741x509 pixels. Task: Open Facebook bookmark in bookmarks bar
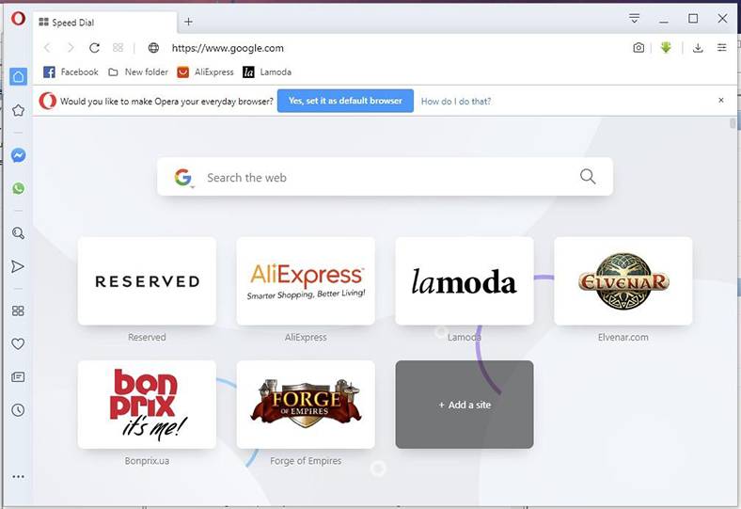[71, 72]
